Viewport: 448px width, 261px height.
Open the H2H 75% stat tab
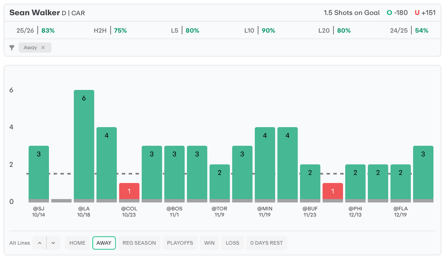click(x=110, y=31)
